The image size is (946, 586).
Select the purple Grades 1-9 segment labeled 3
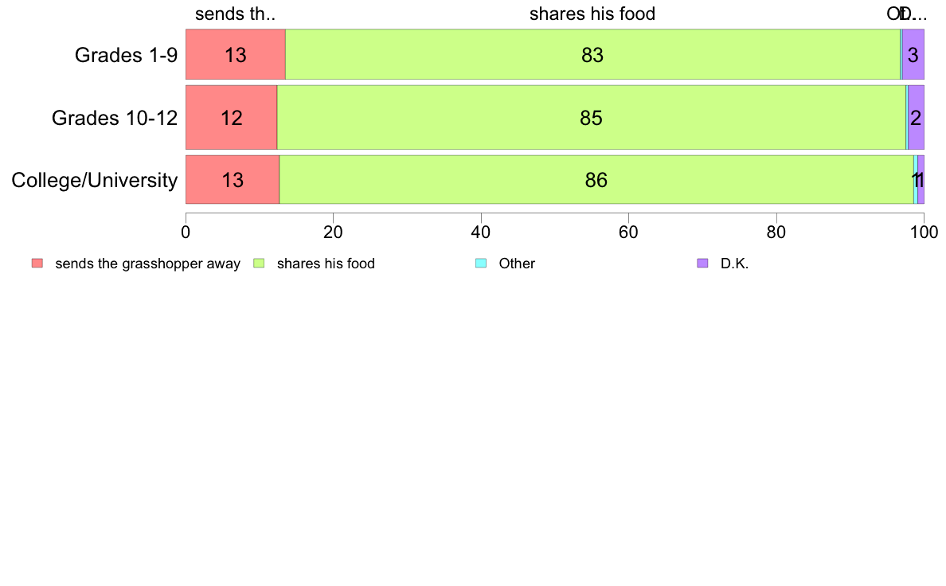(913, 54)
